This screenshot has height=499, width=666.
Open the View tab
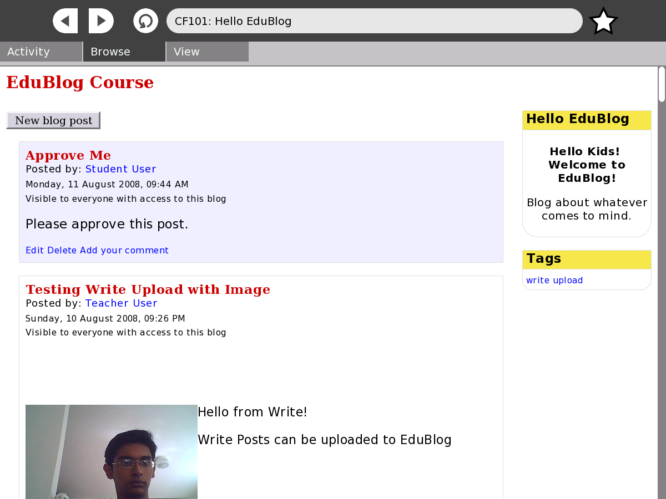(x=207, y=52)
